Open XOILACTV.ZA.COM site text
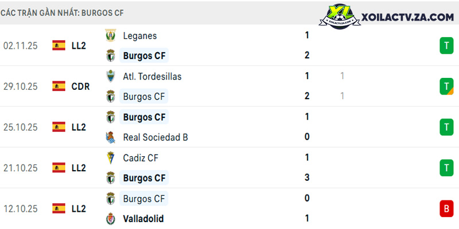This screenshot has width=459, height=229. [407, 17]
